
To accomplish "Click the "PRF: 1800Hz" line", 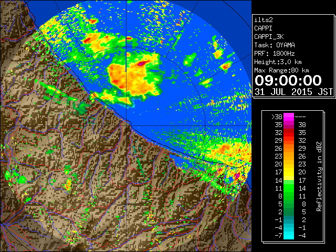I will coord(275,54).
